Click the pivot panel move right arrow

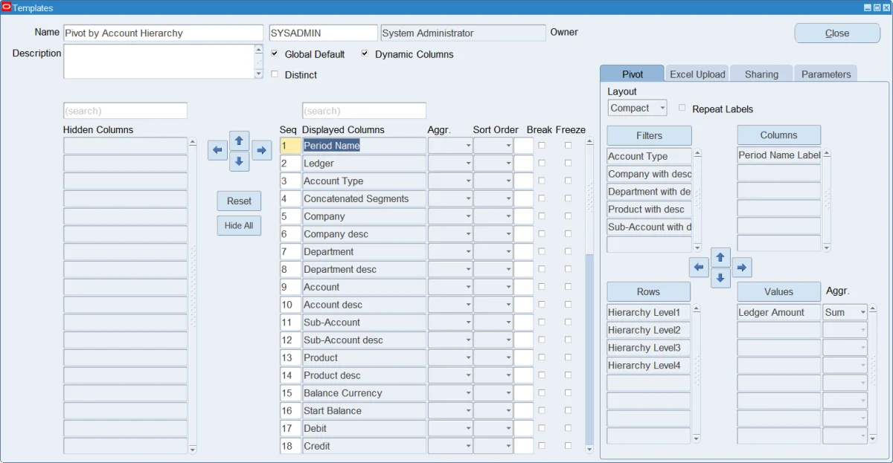[742, 268]
